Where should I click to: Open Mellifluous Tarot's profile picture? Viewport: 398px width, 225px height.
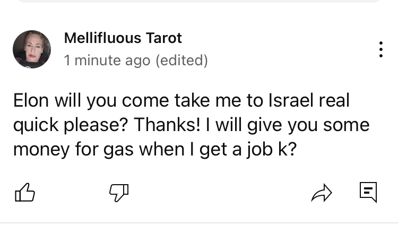click(x=32, y=49)
